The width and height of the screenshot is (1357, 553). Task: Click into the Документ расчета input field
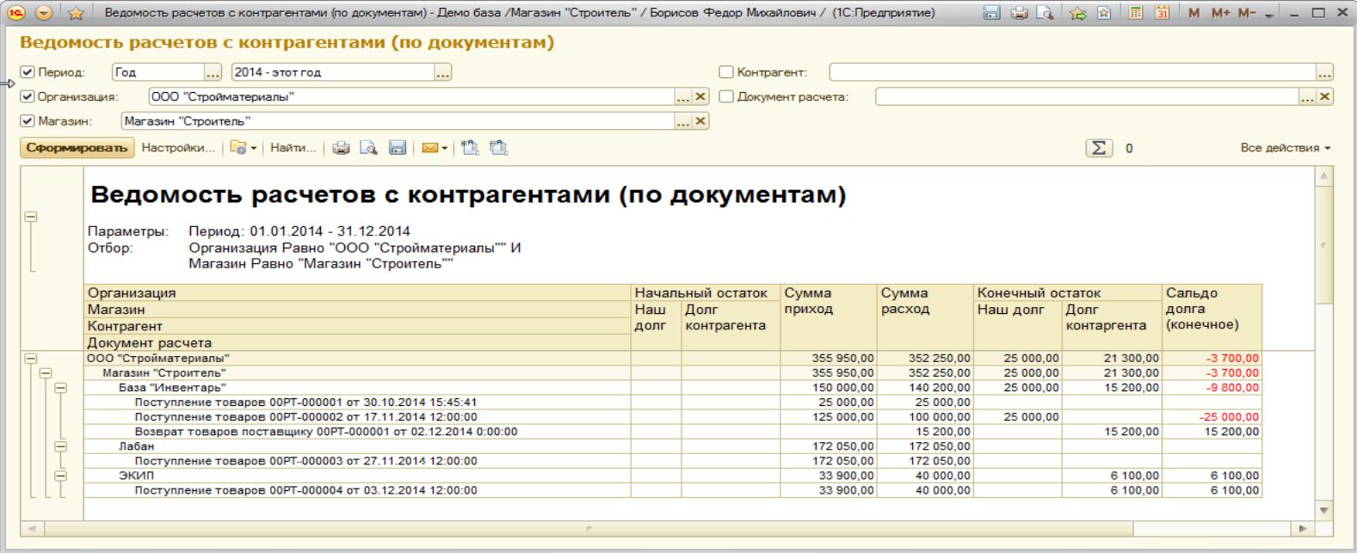tap(1087, 97)
